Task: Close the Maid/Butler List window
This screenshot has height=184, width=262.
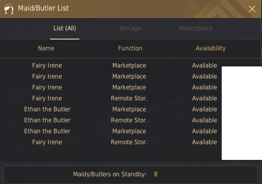Action: (252, 9)
